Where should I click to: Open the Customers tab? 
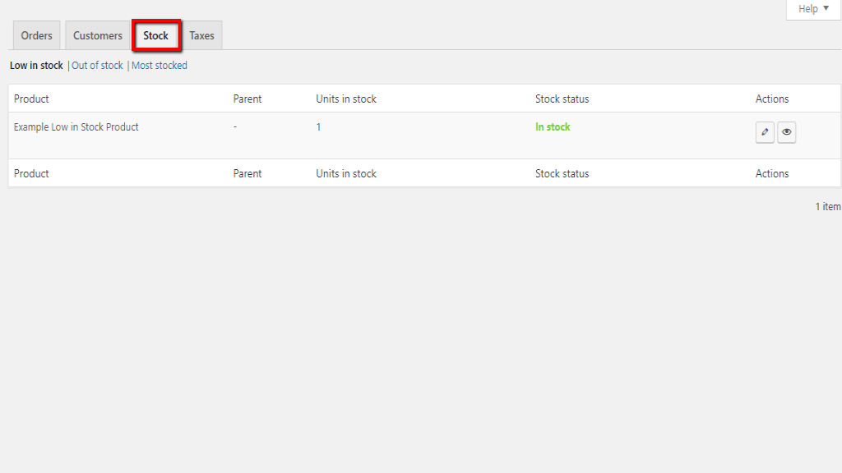coord(97,36)
